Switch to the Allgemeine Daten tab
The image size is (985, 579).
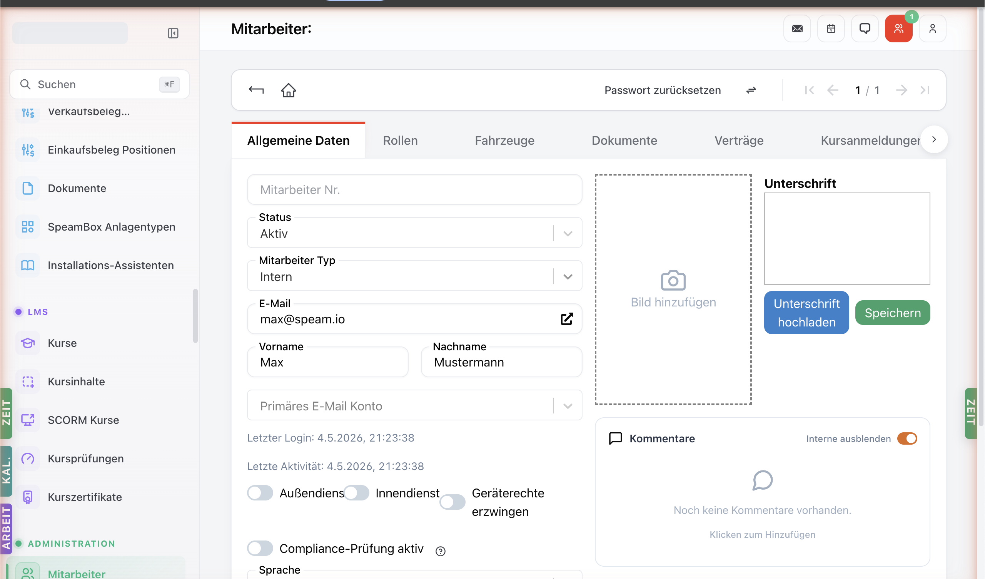(298, 140)
